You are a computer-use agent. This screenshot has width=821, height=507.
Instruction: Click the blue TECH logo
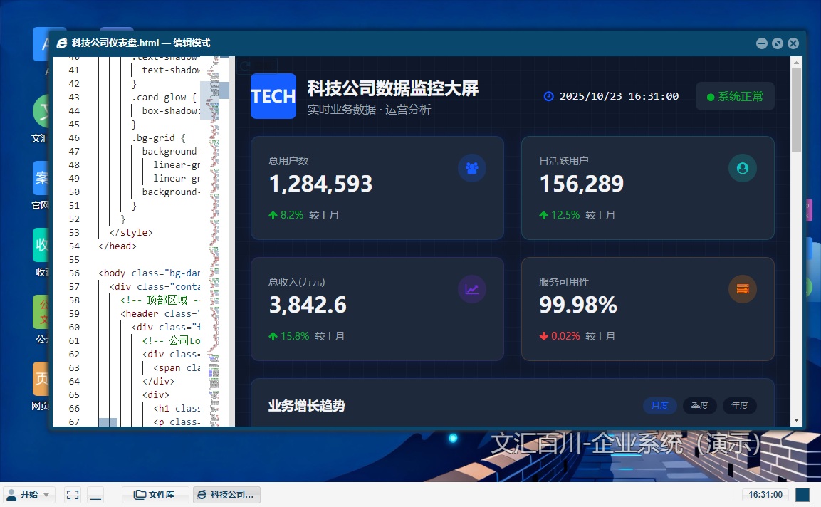273,96
